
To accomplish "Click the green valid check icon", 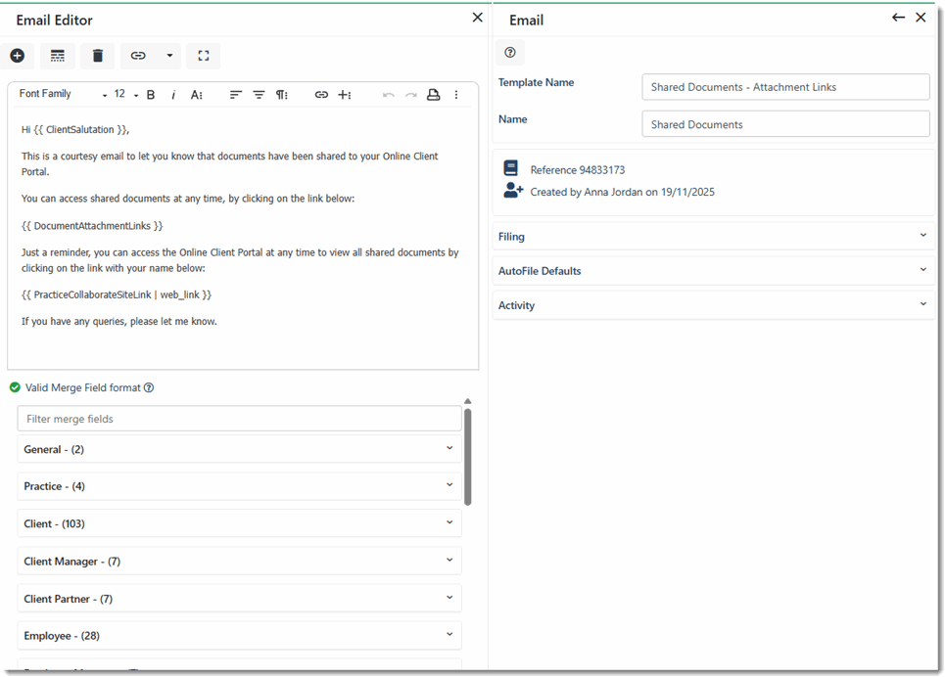I will coord(15,387).
